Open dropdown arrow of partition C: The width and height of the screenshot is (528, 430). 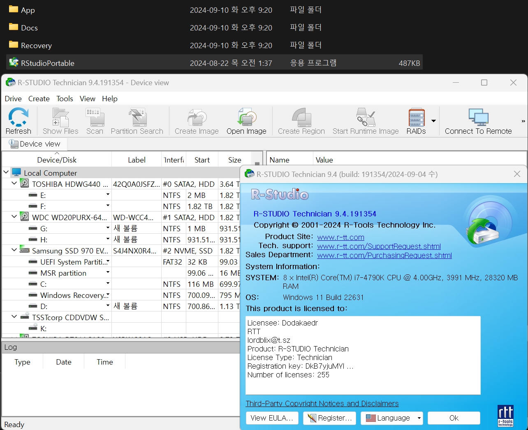click(x=108, y=283)
